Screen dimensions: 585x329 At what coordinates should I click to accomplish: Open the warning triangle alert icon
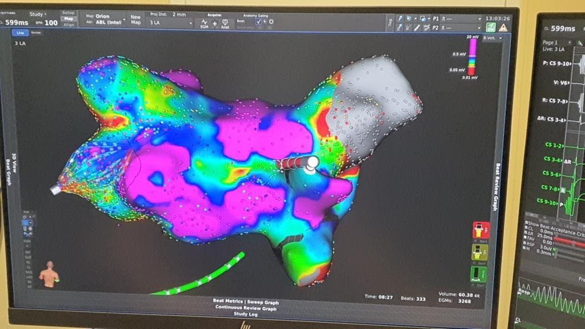click(503, 27)
